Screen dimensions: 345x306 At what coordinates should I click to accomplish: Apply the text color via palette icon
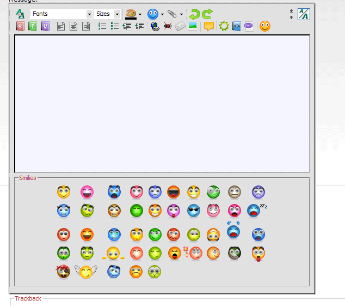(x=131, y=14)
